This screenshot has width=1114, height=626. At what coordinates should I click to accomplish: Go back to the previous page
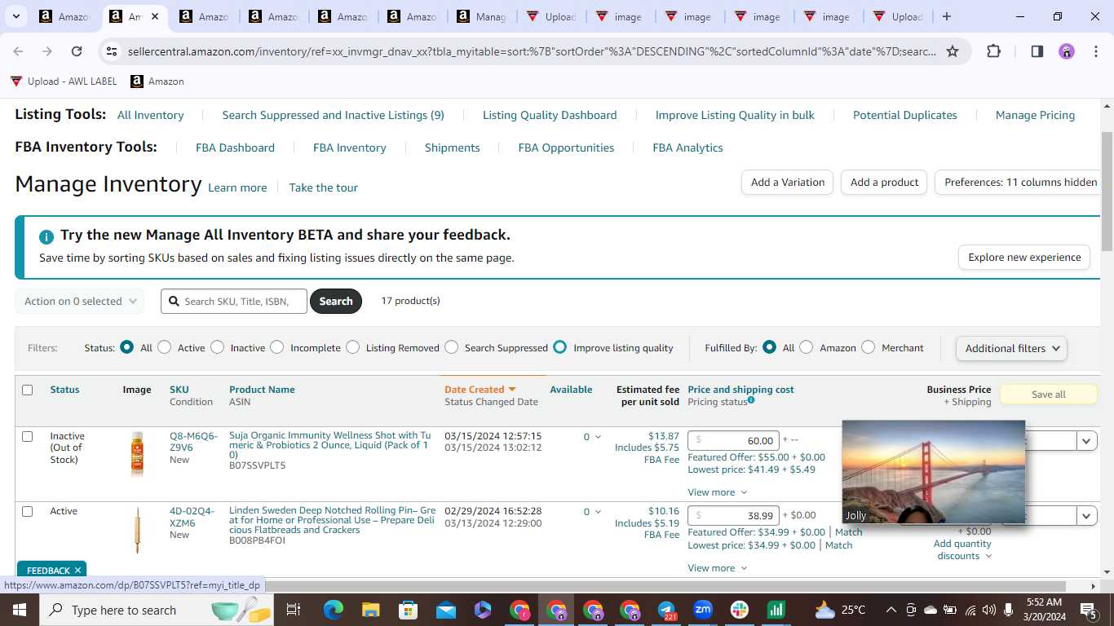click(19, 51)
